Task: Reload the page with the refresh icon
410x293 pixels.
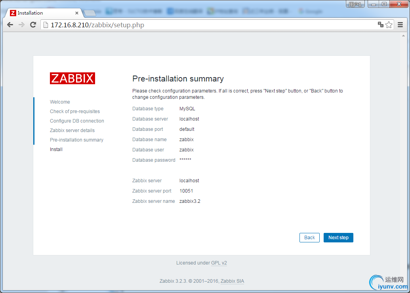Action: click(33, 25)
